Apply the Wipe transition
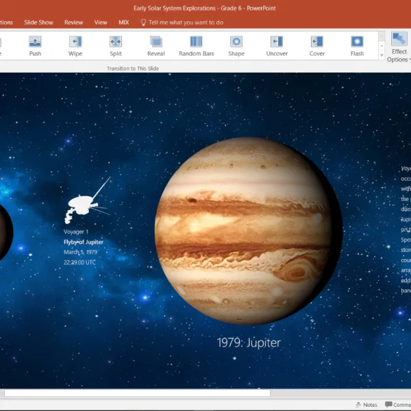The image size is (411, 411). [75, 46]
